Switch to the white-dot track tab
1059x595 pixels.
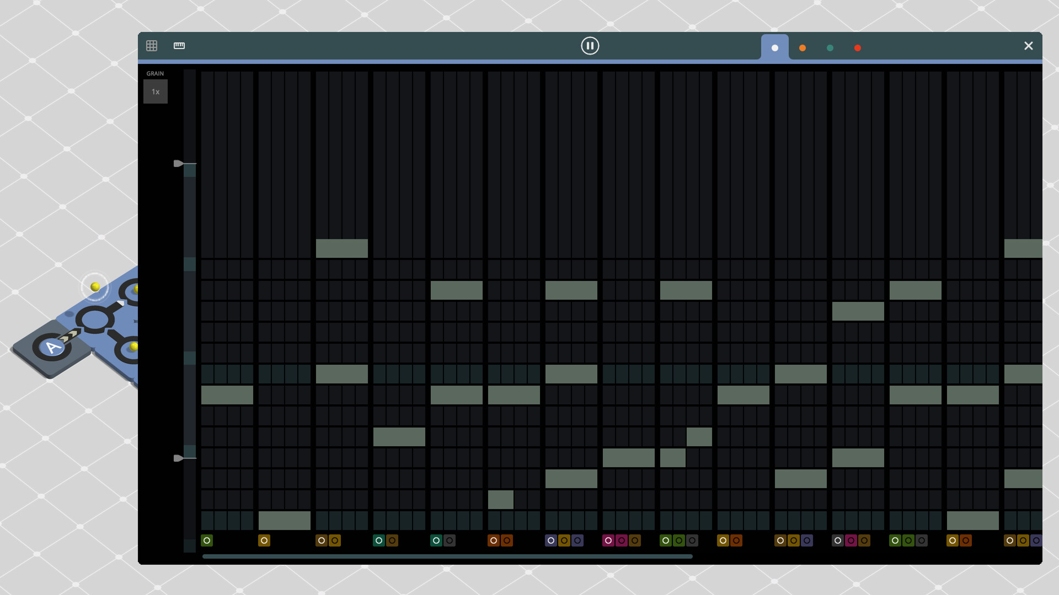[x=775, y=47]
